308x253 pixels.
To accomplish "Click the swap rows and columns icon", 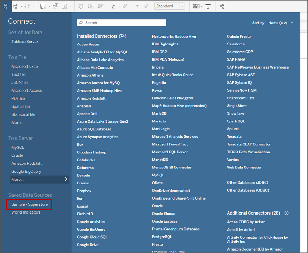I will point(81,6).
